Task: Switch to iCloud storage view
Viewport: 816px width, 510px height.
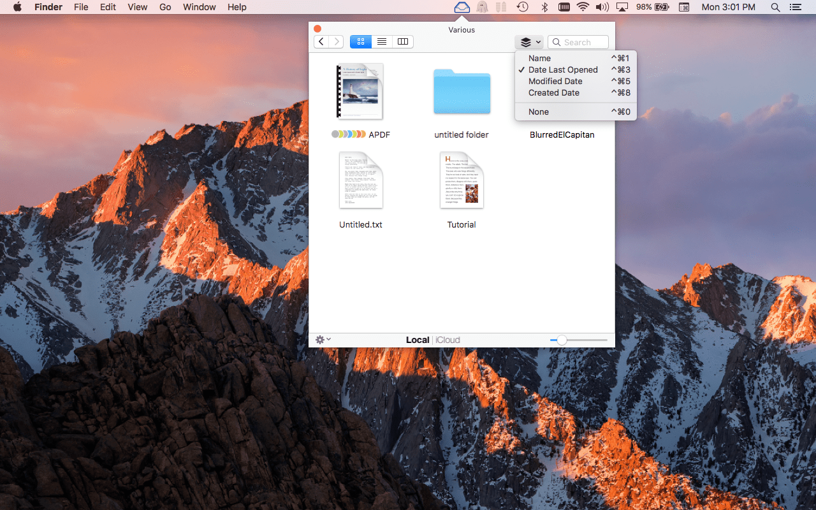Action: tap(448, 339)
